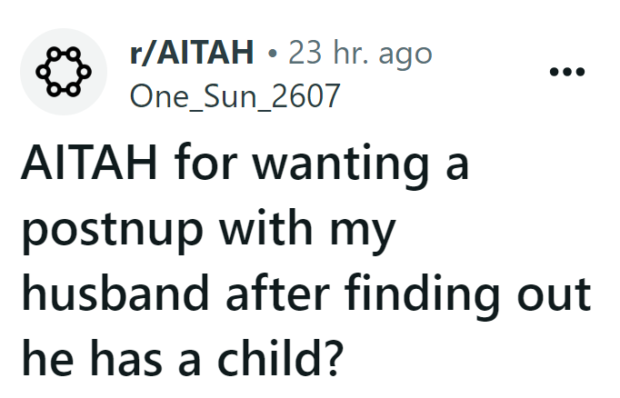
Task: Click the post author's username
Action: pyautogui.click(x=235, y=95)
